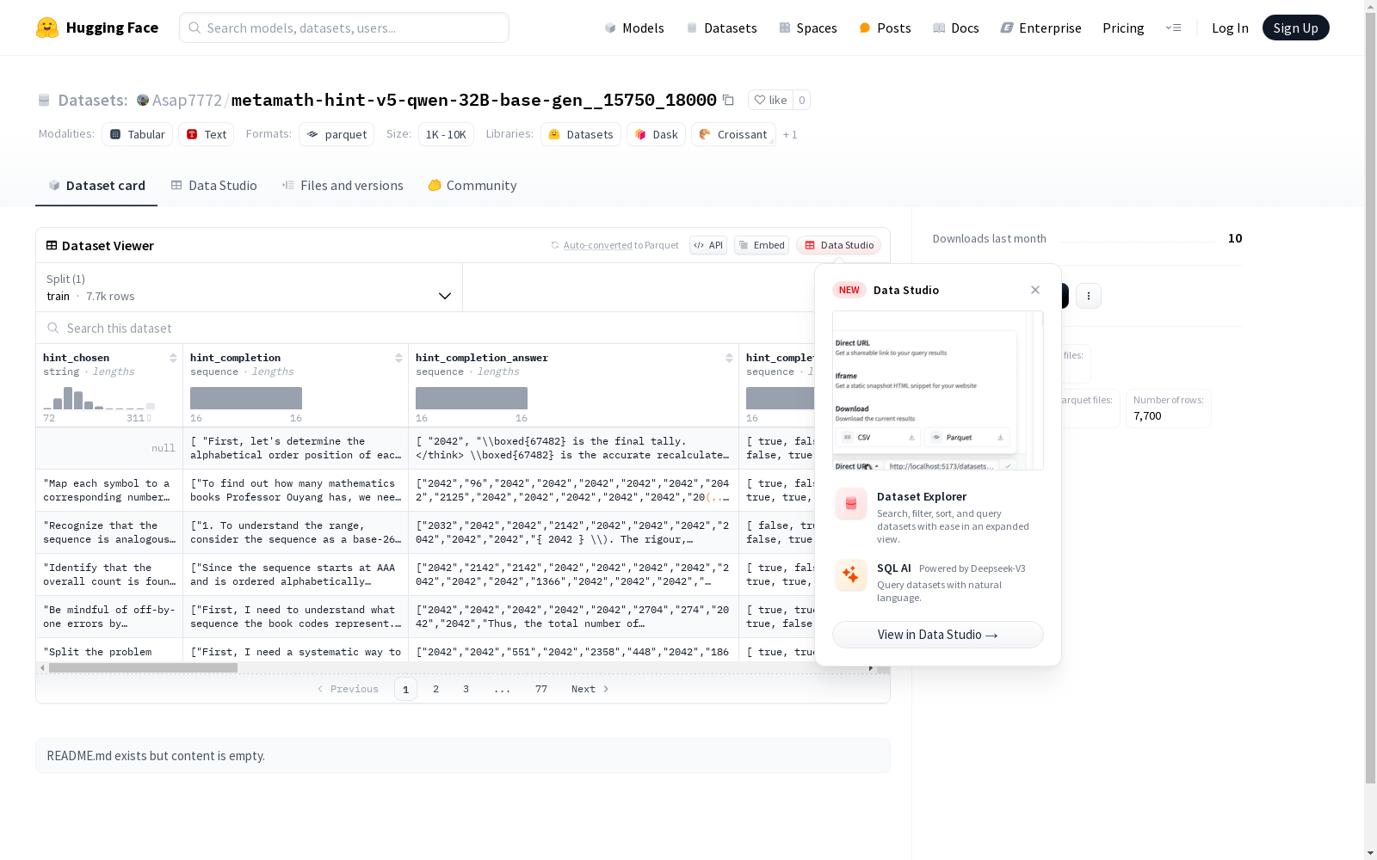The width and height of the screenshot is (1377, 860).
Task: Go to Models in the navbar
Action: tap(633, 28)
